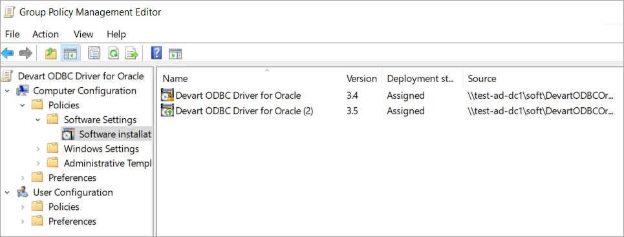Toggle the Show/Hide Console Tree button

pyautogui.click(x=70, y=53)
